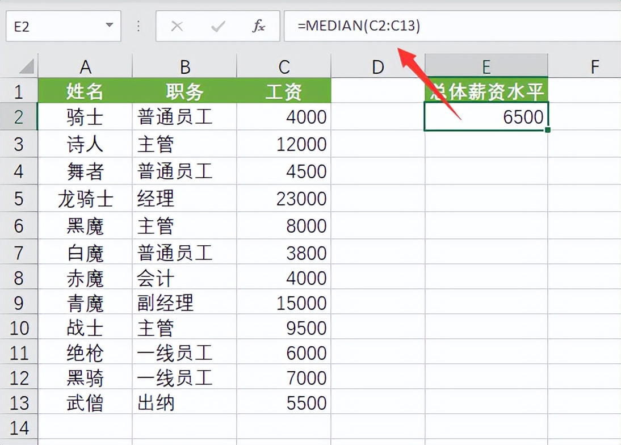
Task: Select cell containing 总体薪资水平
Action: pyautogui.click(x=486, y=91)
